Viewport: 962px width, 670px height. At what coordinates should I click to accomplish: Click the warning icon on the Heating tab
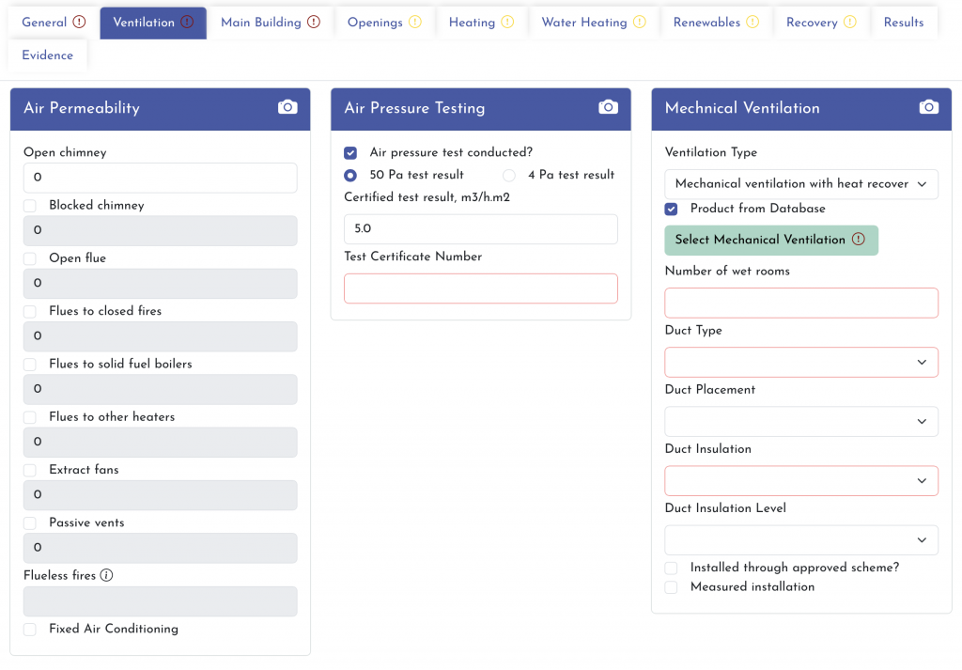pyautogui.click(x=507, y=23)
